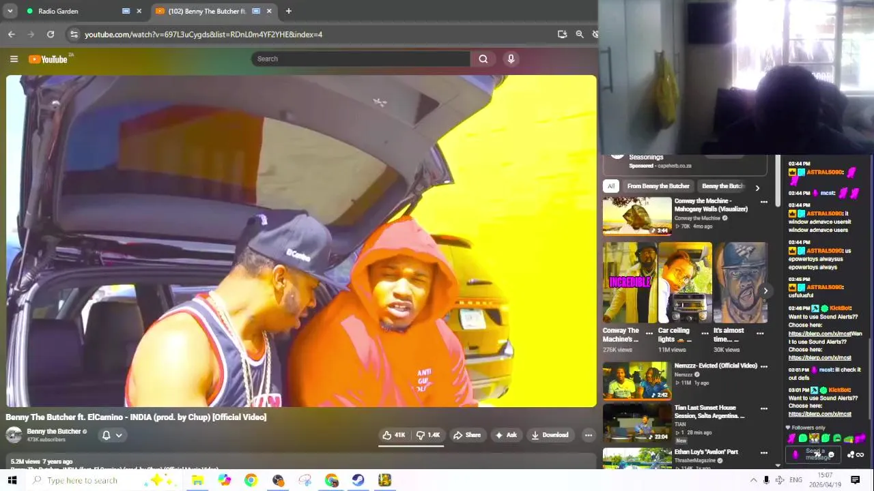Open options for Tian Last Sunset video

pos(764,408)
